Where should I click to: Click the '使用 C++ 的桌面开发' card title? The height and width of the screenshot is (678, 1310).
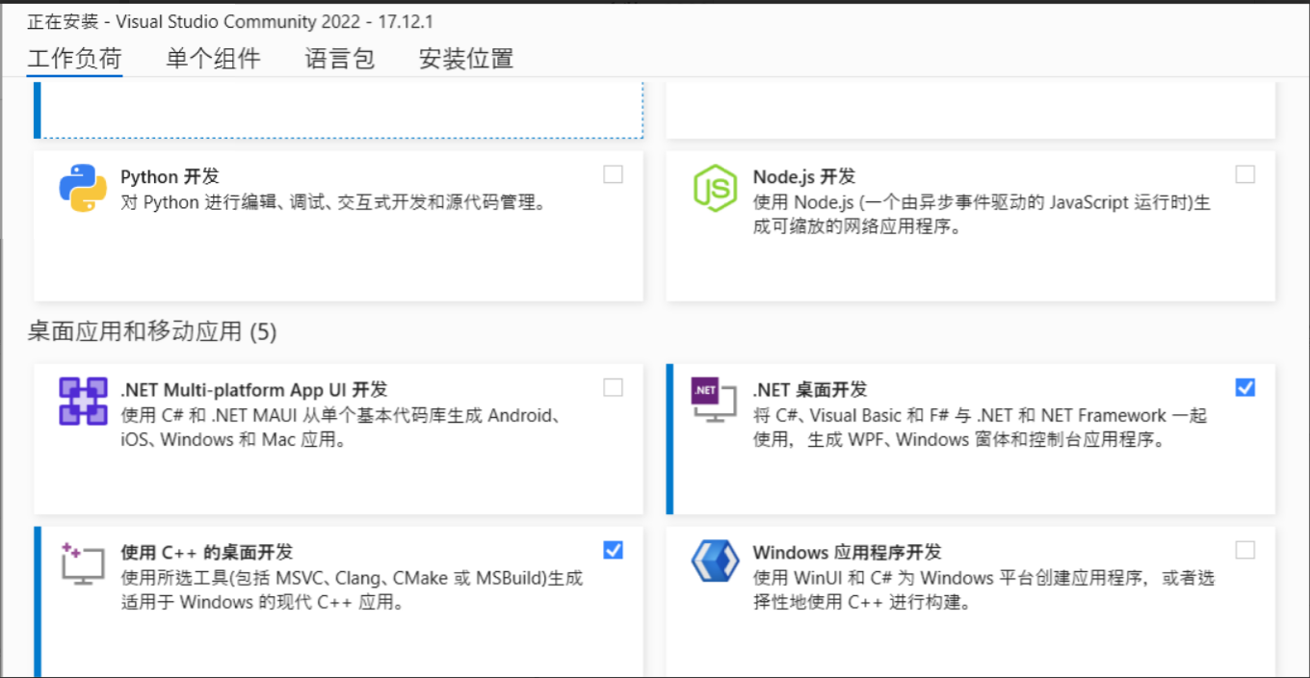[x=206, y=553]
